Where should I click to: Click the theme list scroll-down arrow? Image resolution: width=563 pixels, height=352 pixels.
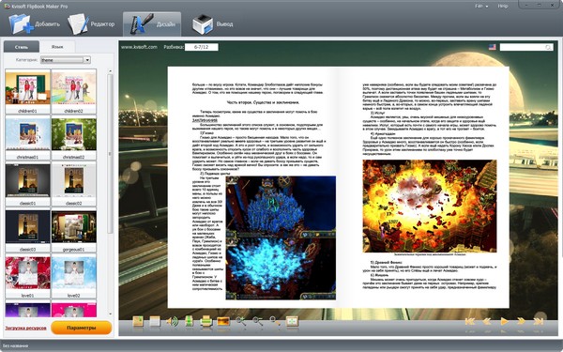[110, 314]
